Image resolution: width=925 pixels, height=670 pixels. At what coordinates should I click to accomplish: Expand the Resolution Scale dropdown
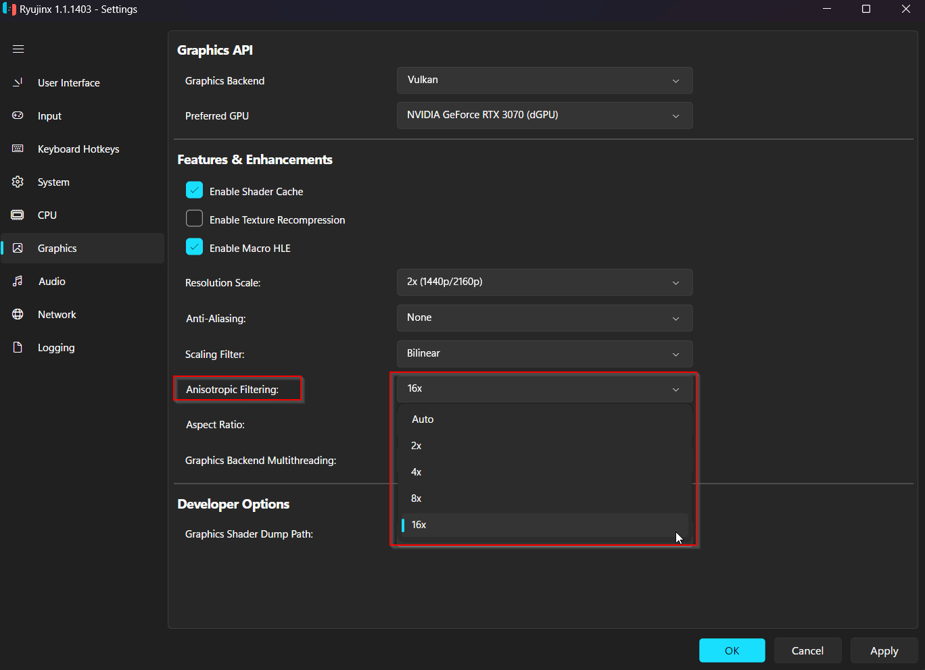click(x=545, y=282)
